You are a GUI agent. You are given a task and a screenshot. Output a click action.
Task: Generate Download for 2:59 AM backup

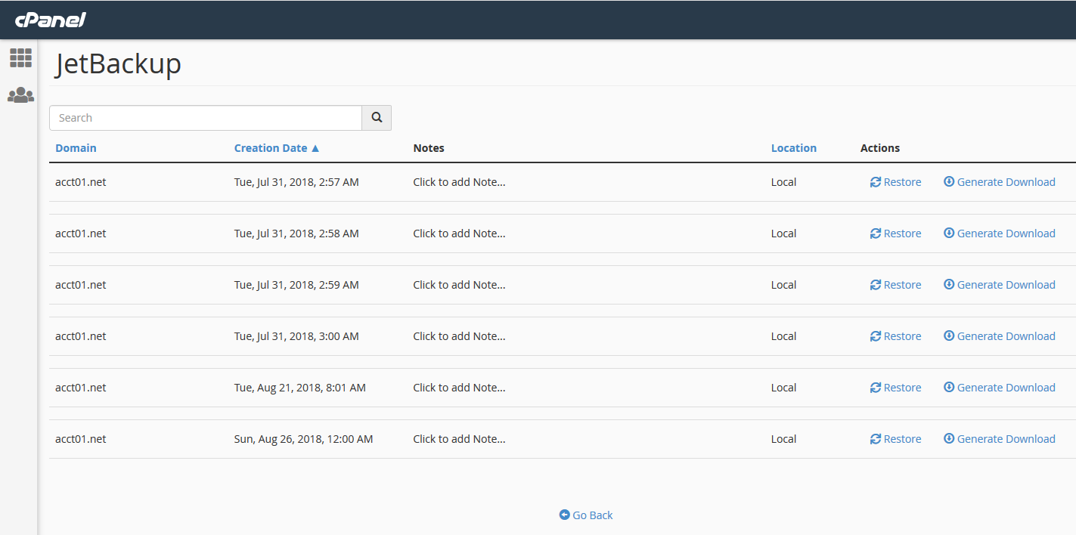pyautogui.click(x=1000, y=285)
